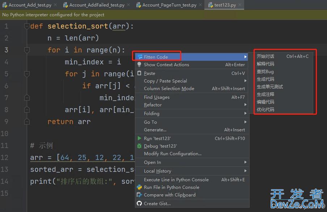This screenshot has height=212, width=327.
Task: Switch to Account_AddFailed_test.py tab
Action: 97,5
